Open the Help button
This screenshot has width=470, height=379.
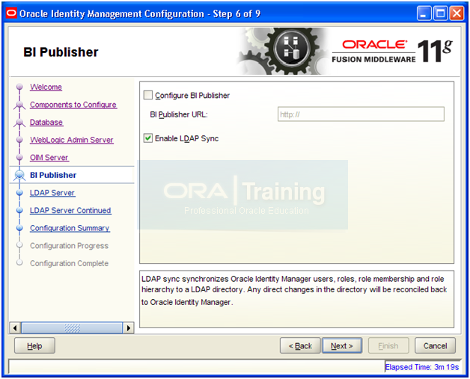click(34, 346)
